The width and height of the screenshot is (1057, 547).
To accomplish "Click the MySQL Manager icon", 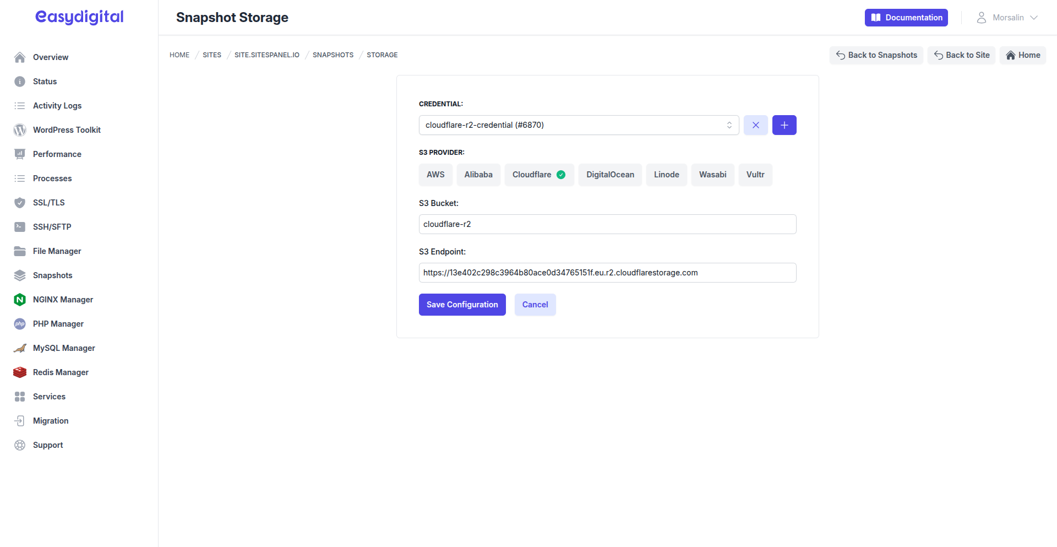I will (x=19, y=348).
